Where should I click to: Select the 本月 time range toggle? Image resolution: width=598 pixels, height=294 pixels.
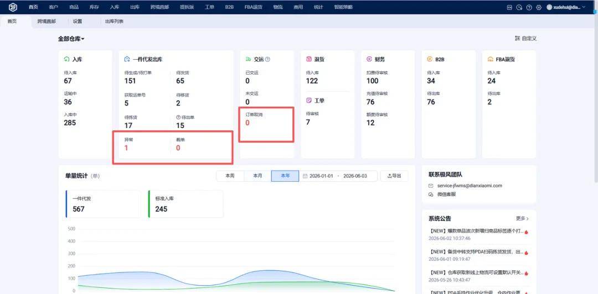point(258,176)
